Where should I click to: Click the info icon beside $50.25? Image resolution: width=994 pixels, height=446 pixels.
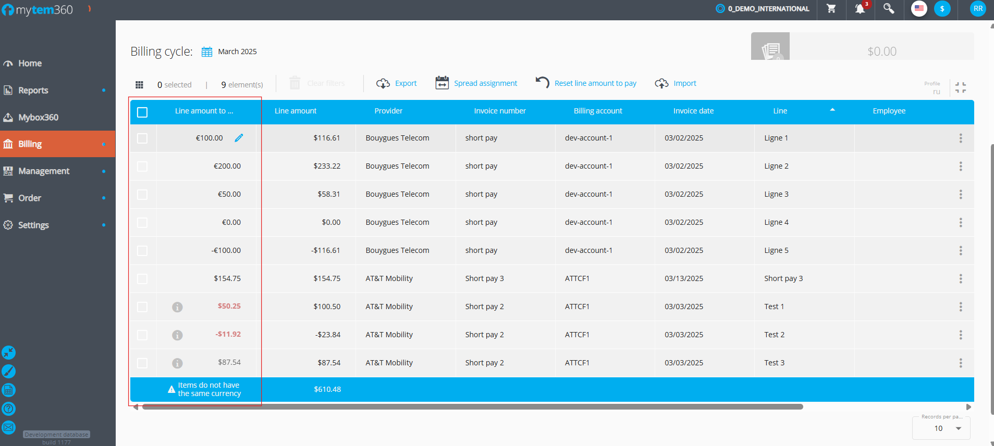pos(177,307)
